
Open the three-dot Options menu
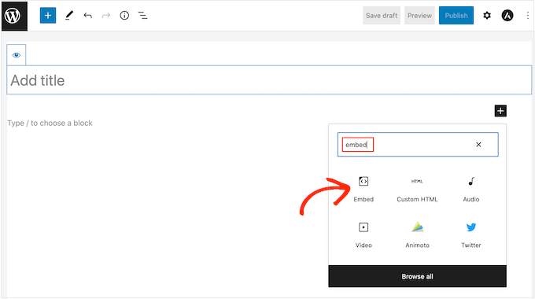527,16
